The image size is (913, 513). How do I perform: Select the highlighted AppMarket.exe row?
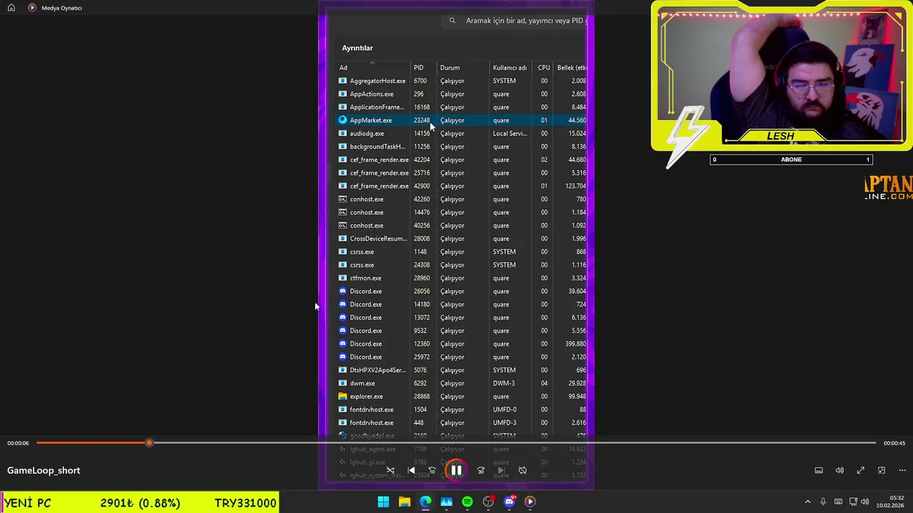tap(461, 120)
